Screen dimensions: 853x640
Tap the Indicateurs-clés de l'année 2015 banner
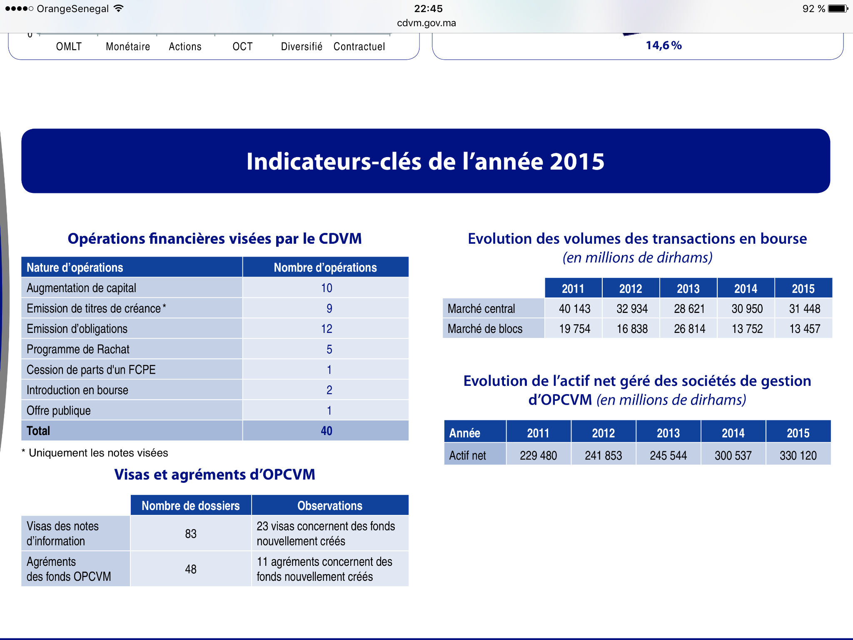click(x=426, y=161)
